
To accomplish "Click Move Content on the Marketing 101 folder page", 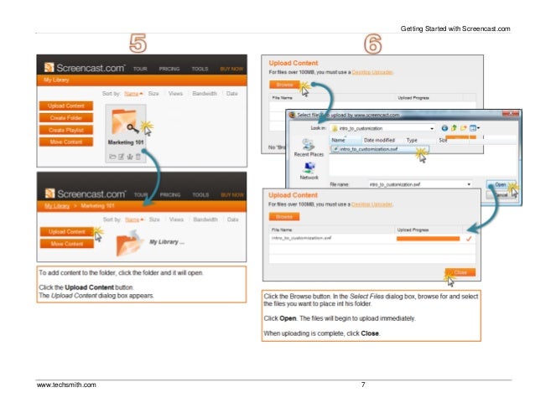I will [67, 244].
